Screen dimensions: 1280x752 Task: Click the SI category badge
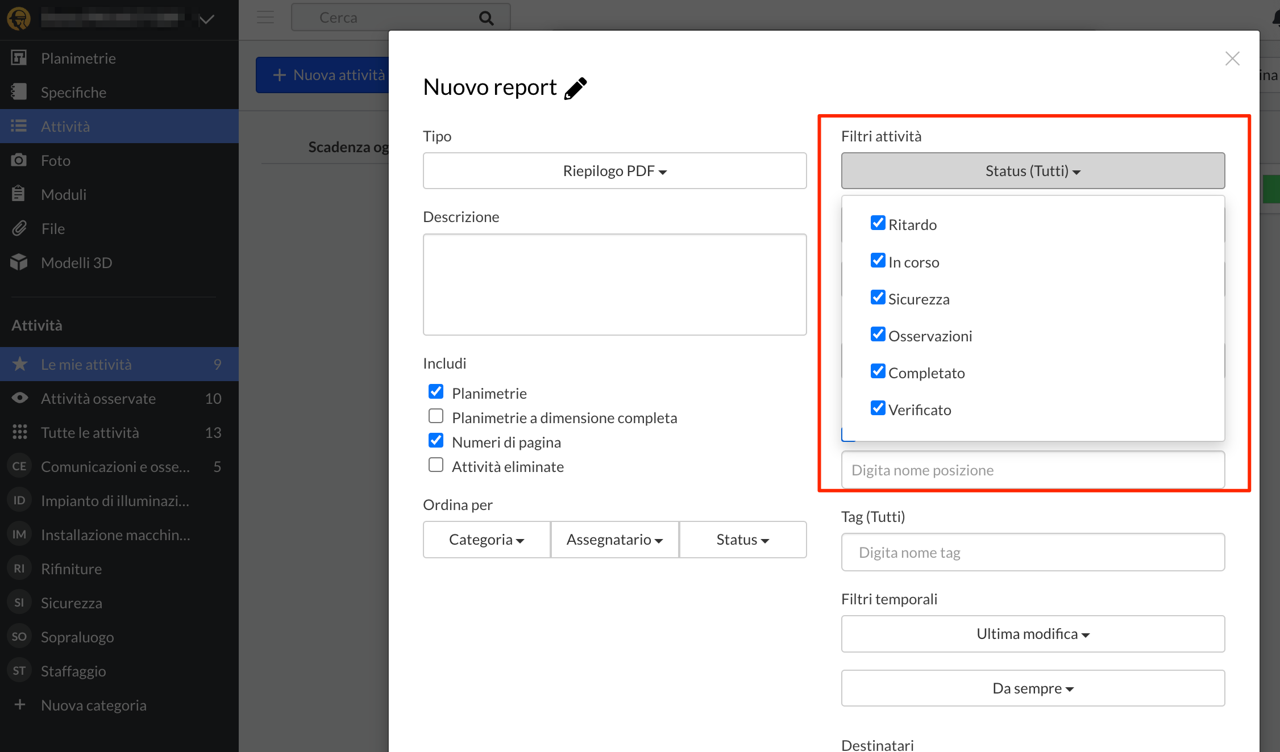coord(19,603)
